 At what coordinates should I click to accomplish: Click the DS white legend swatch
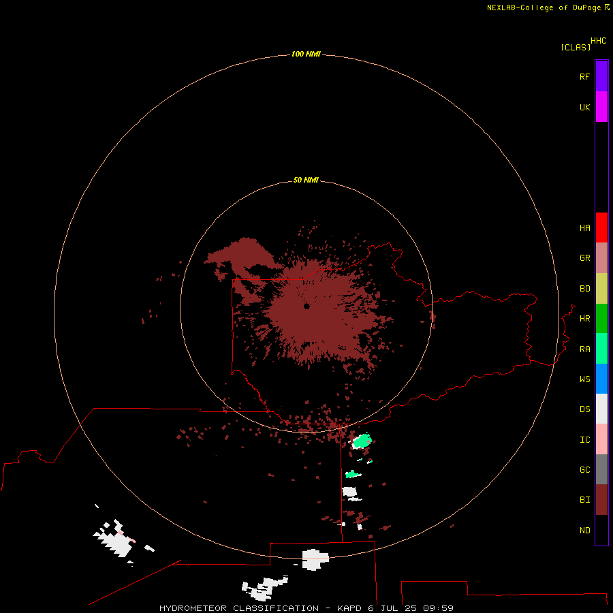coord(601,409)
